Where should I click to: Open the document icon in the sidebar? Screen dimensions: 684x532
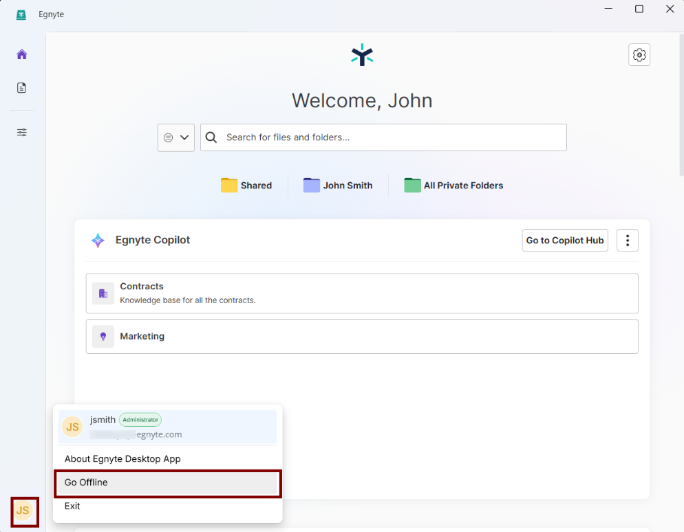(x=22, y=88)
